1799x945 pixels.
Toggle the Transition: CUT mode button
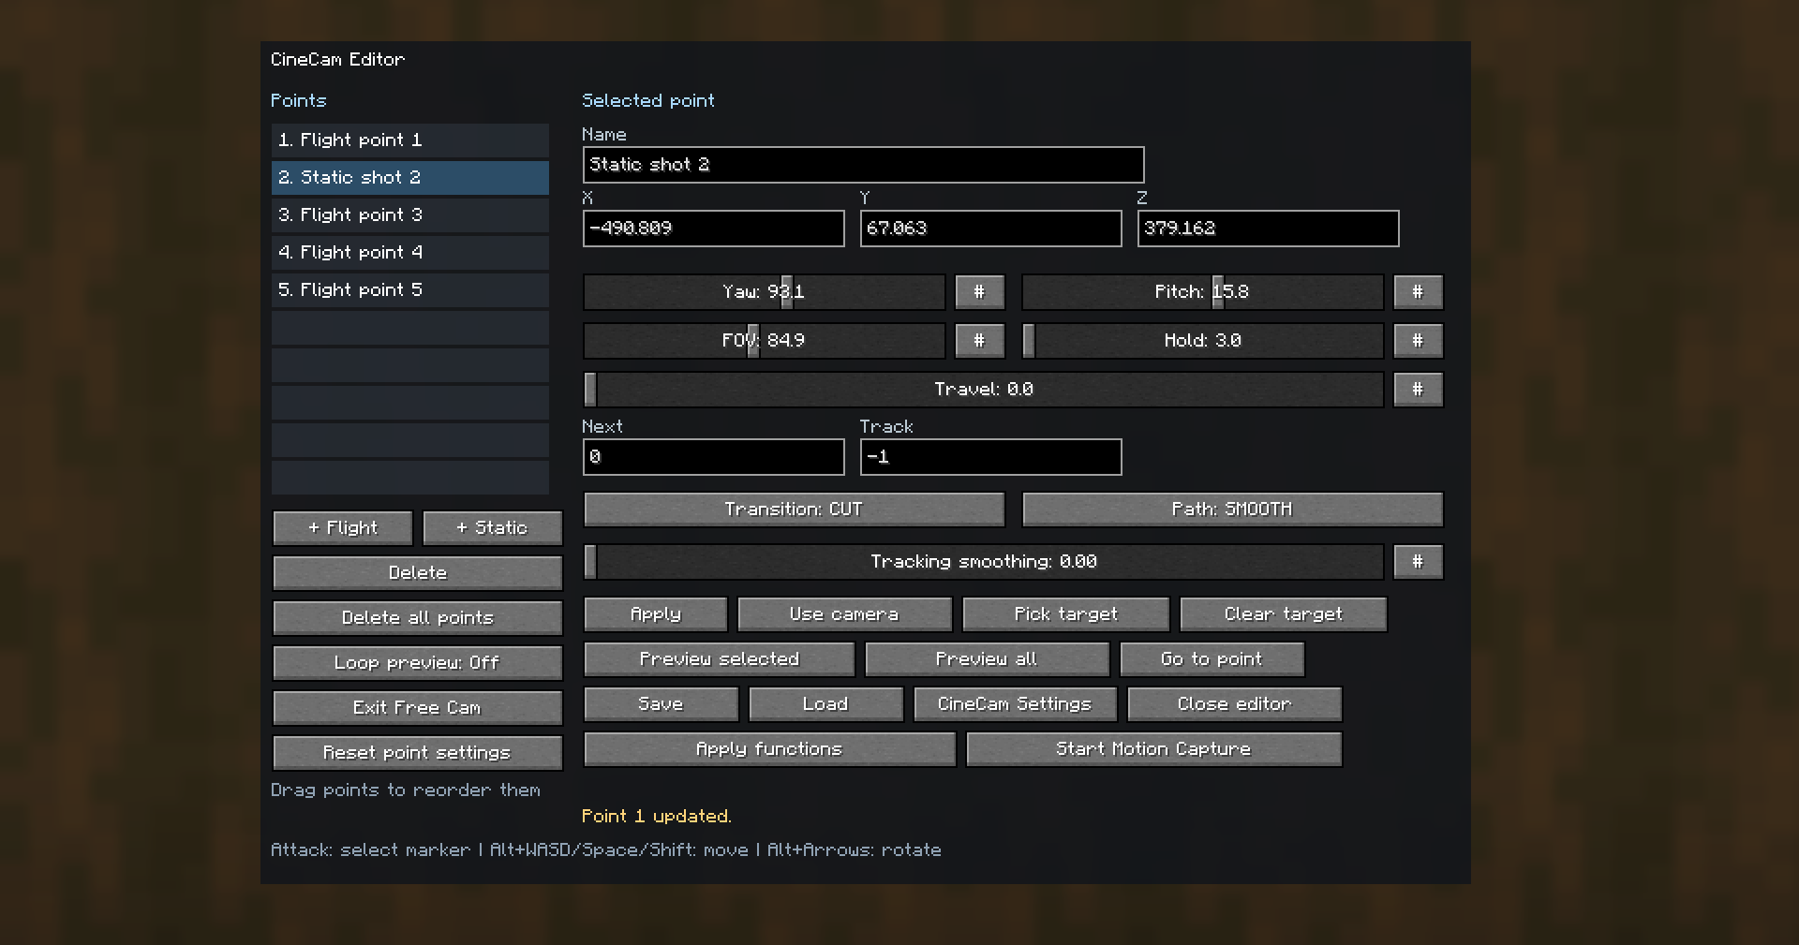pos(794,509)
